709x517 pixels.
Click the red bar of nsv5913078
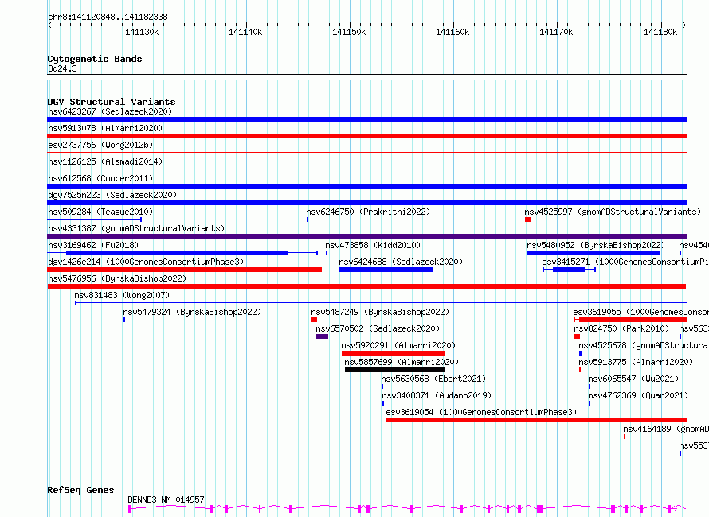coord(366,136)
